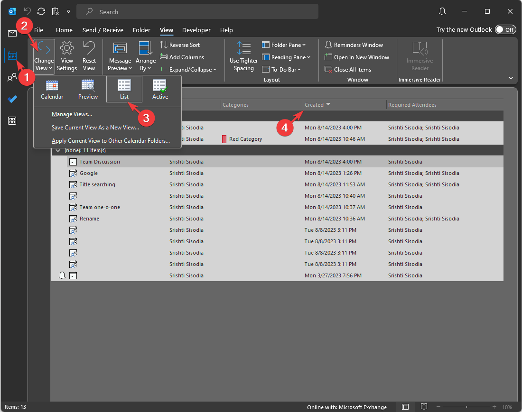Open the Mail icon in left sidebar
522x412 pixels.
(x=12, y=33)
